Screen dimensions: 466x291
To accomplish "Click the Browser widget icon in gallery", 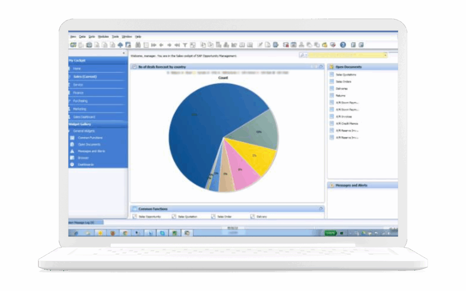I will pyautogui.click(x=72, y=158).
